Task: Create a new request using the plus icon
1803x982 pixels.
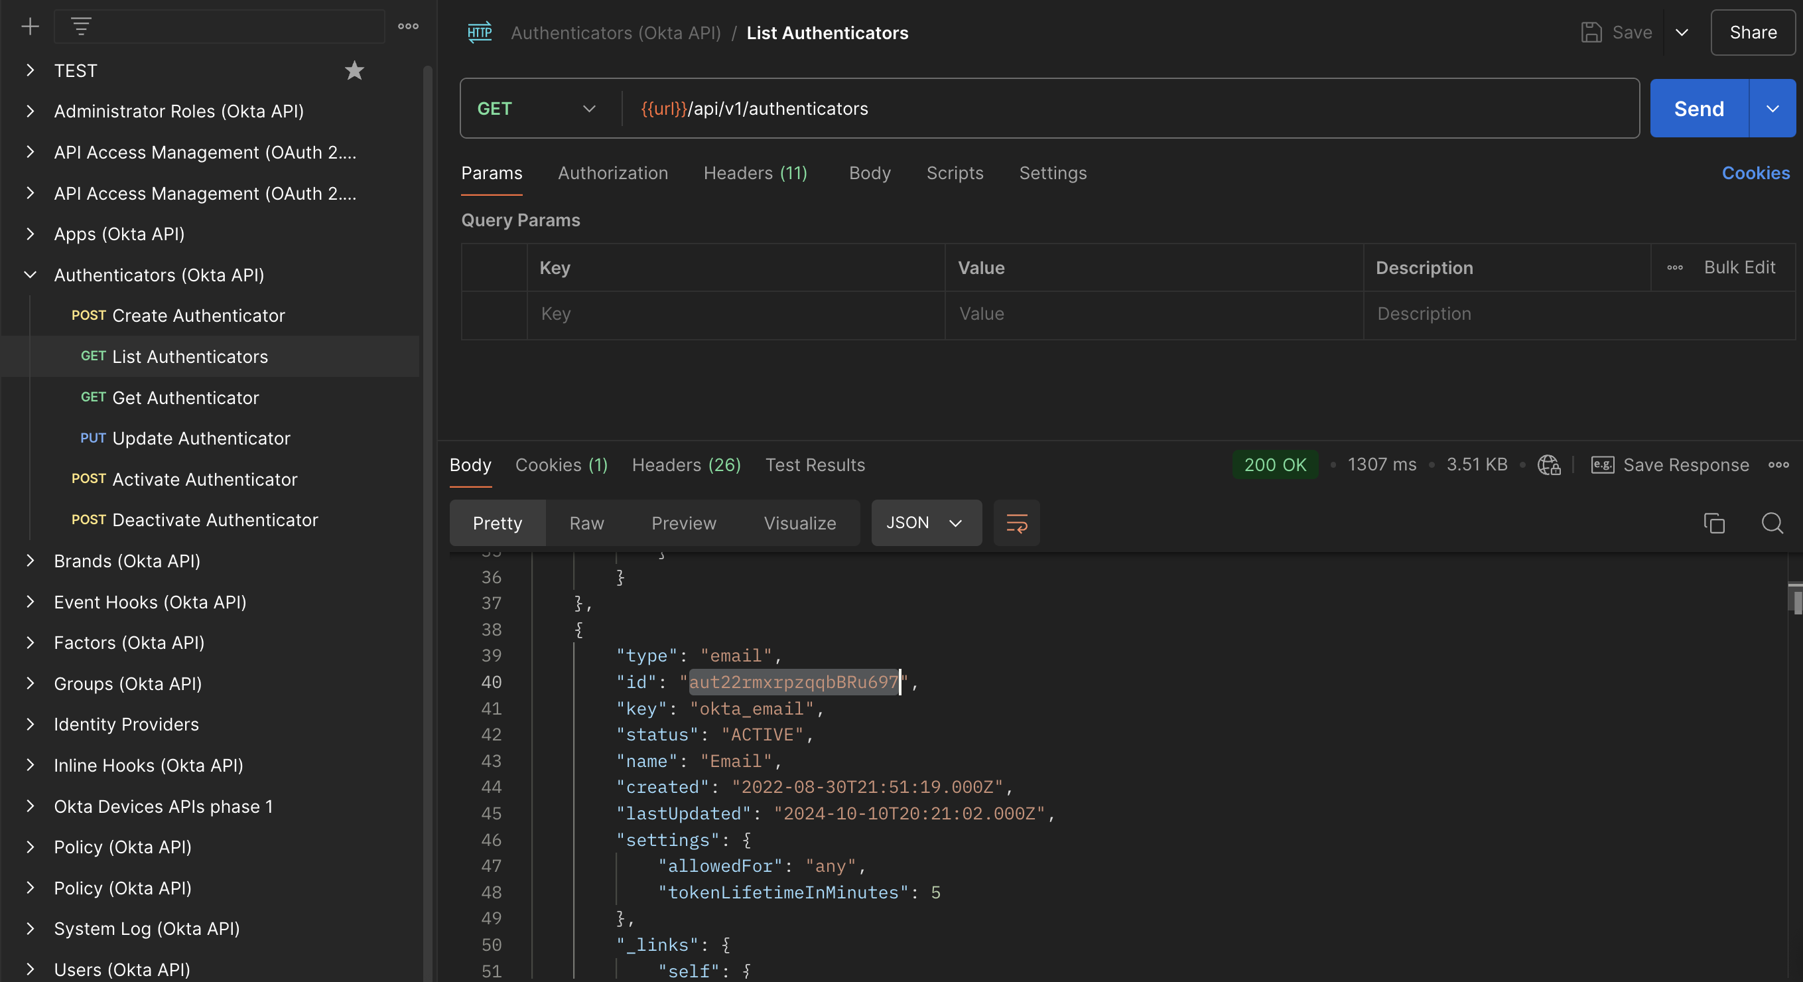Action: [29, 27]
